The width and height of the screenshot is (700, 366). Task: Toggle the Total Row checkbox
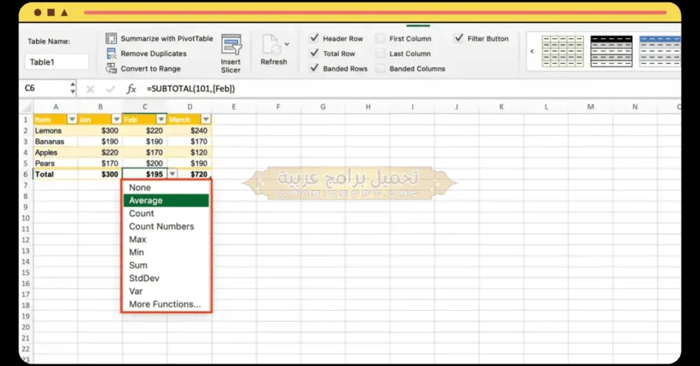(x=314, y=53)
